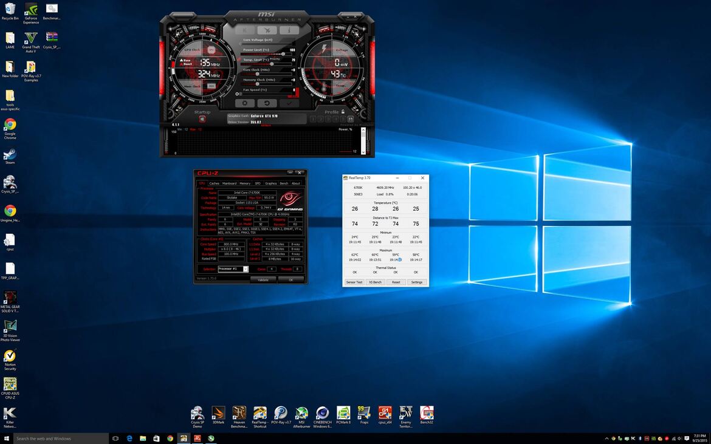Click the Afterburner profile lock icon
This screenshot has height=444, width=711.
(x=343, y=111)
